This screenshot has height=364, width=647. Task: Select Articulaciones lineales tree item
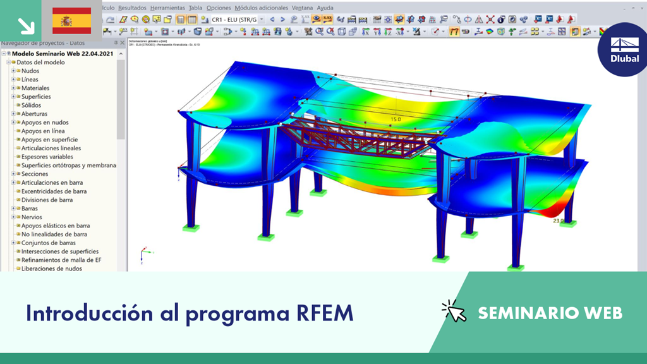(x=51, y=148)
